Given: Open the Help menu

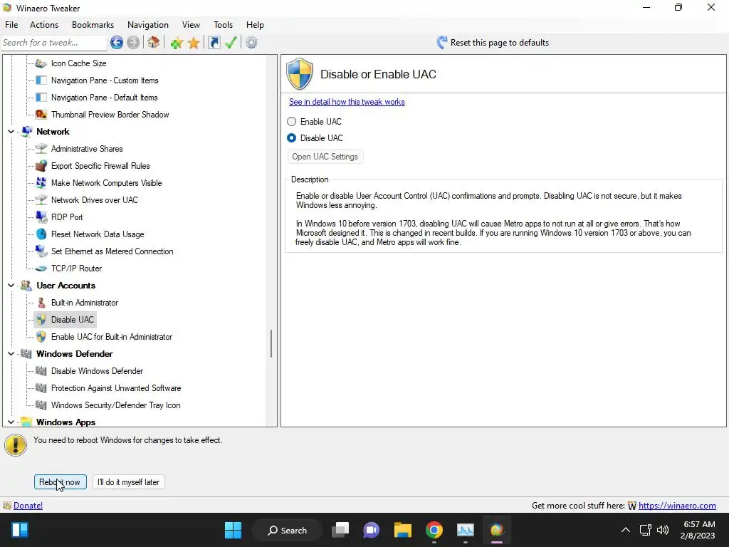Looking at the screenshot, I should coord(255,25).
